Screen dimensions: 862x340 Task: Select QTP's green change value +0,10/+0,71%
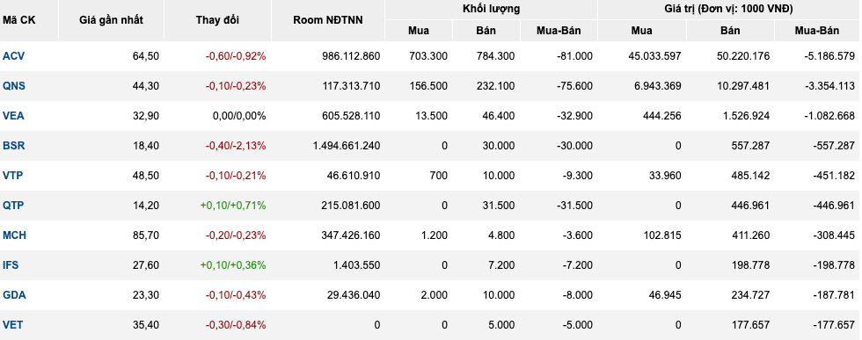pos(233,206)
